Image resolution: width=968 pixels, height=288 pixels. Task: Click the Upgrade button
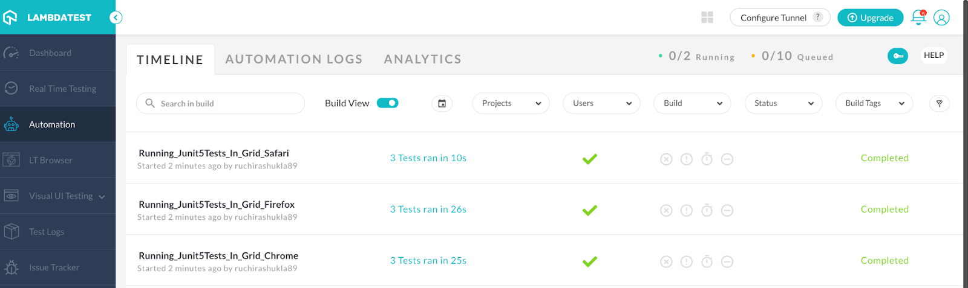870,18
